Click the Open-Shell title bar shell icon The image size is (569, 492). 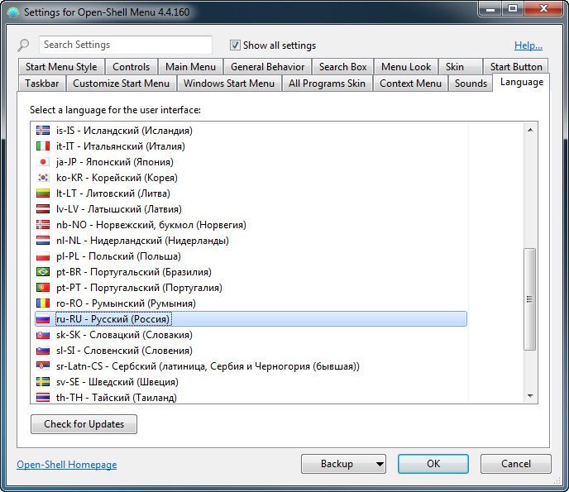coord(13,12)
